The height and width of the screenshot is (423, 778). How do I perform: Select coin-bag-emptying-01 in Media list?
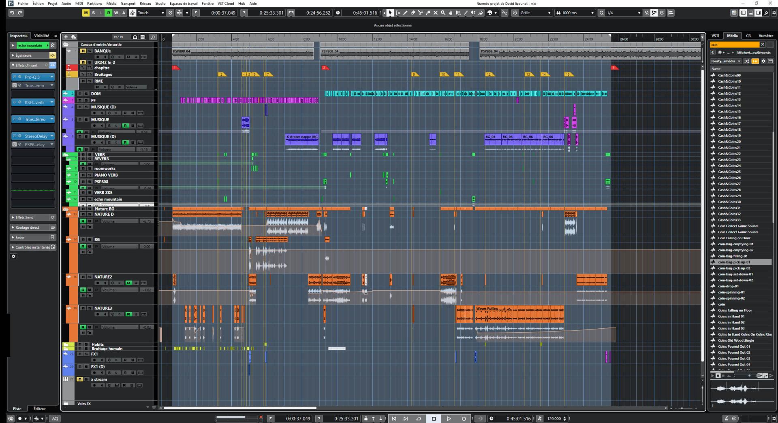click(735, 244)
